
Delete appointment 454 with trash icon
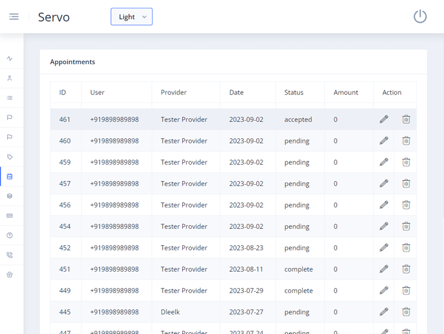click(406, 226)
